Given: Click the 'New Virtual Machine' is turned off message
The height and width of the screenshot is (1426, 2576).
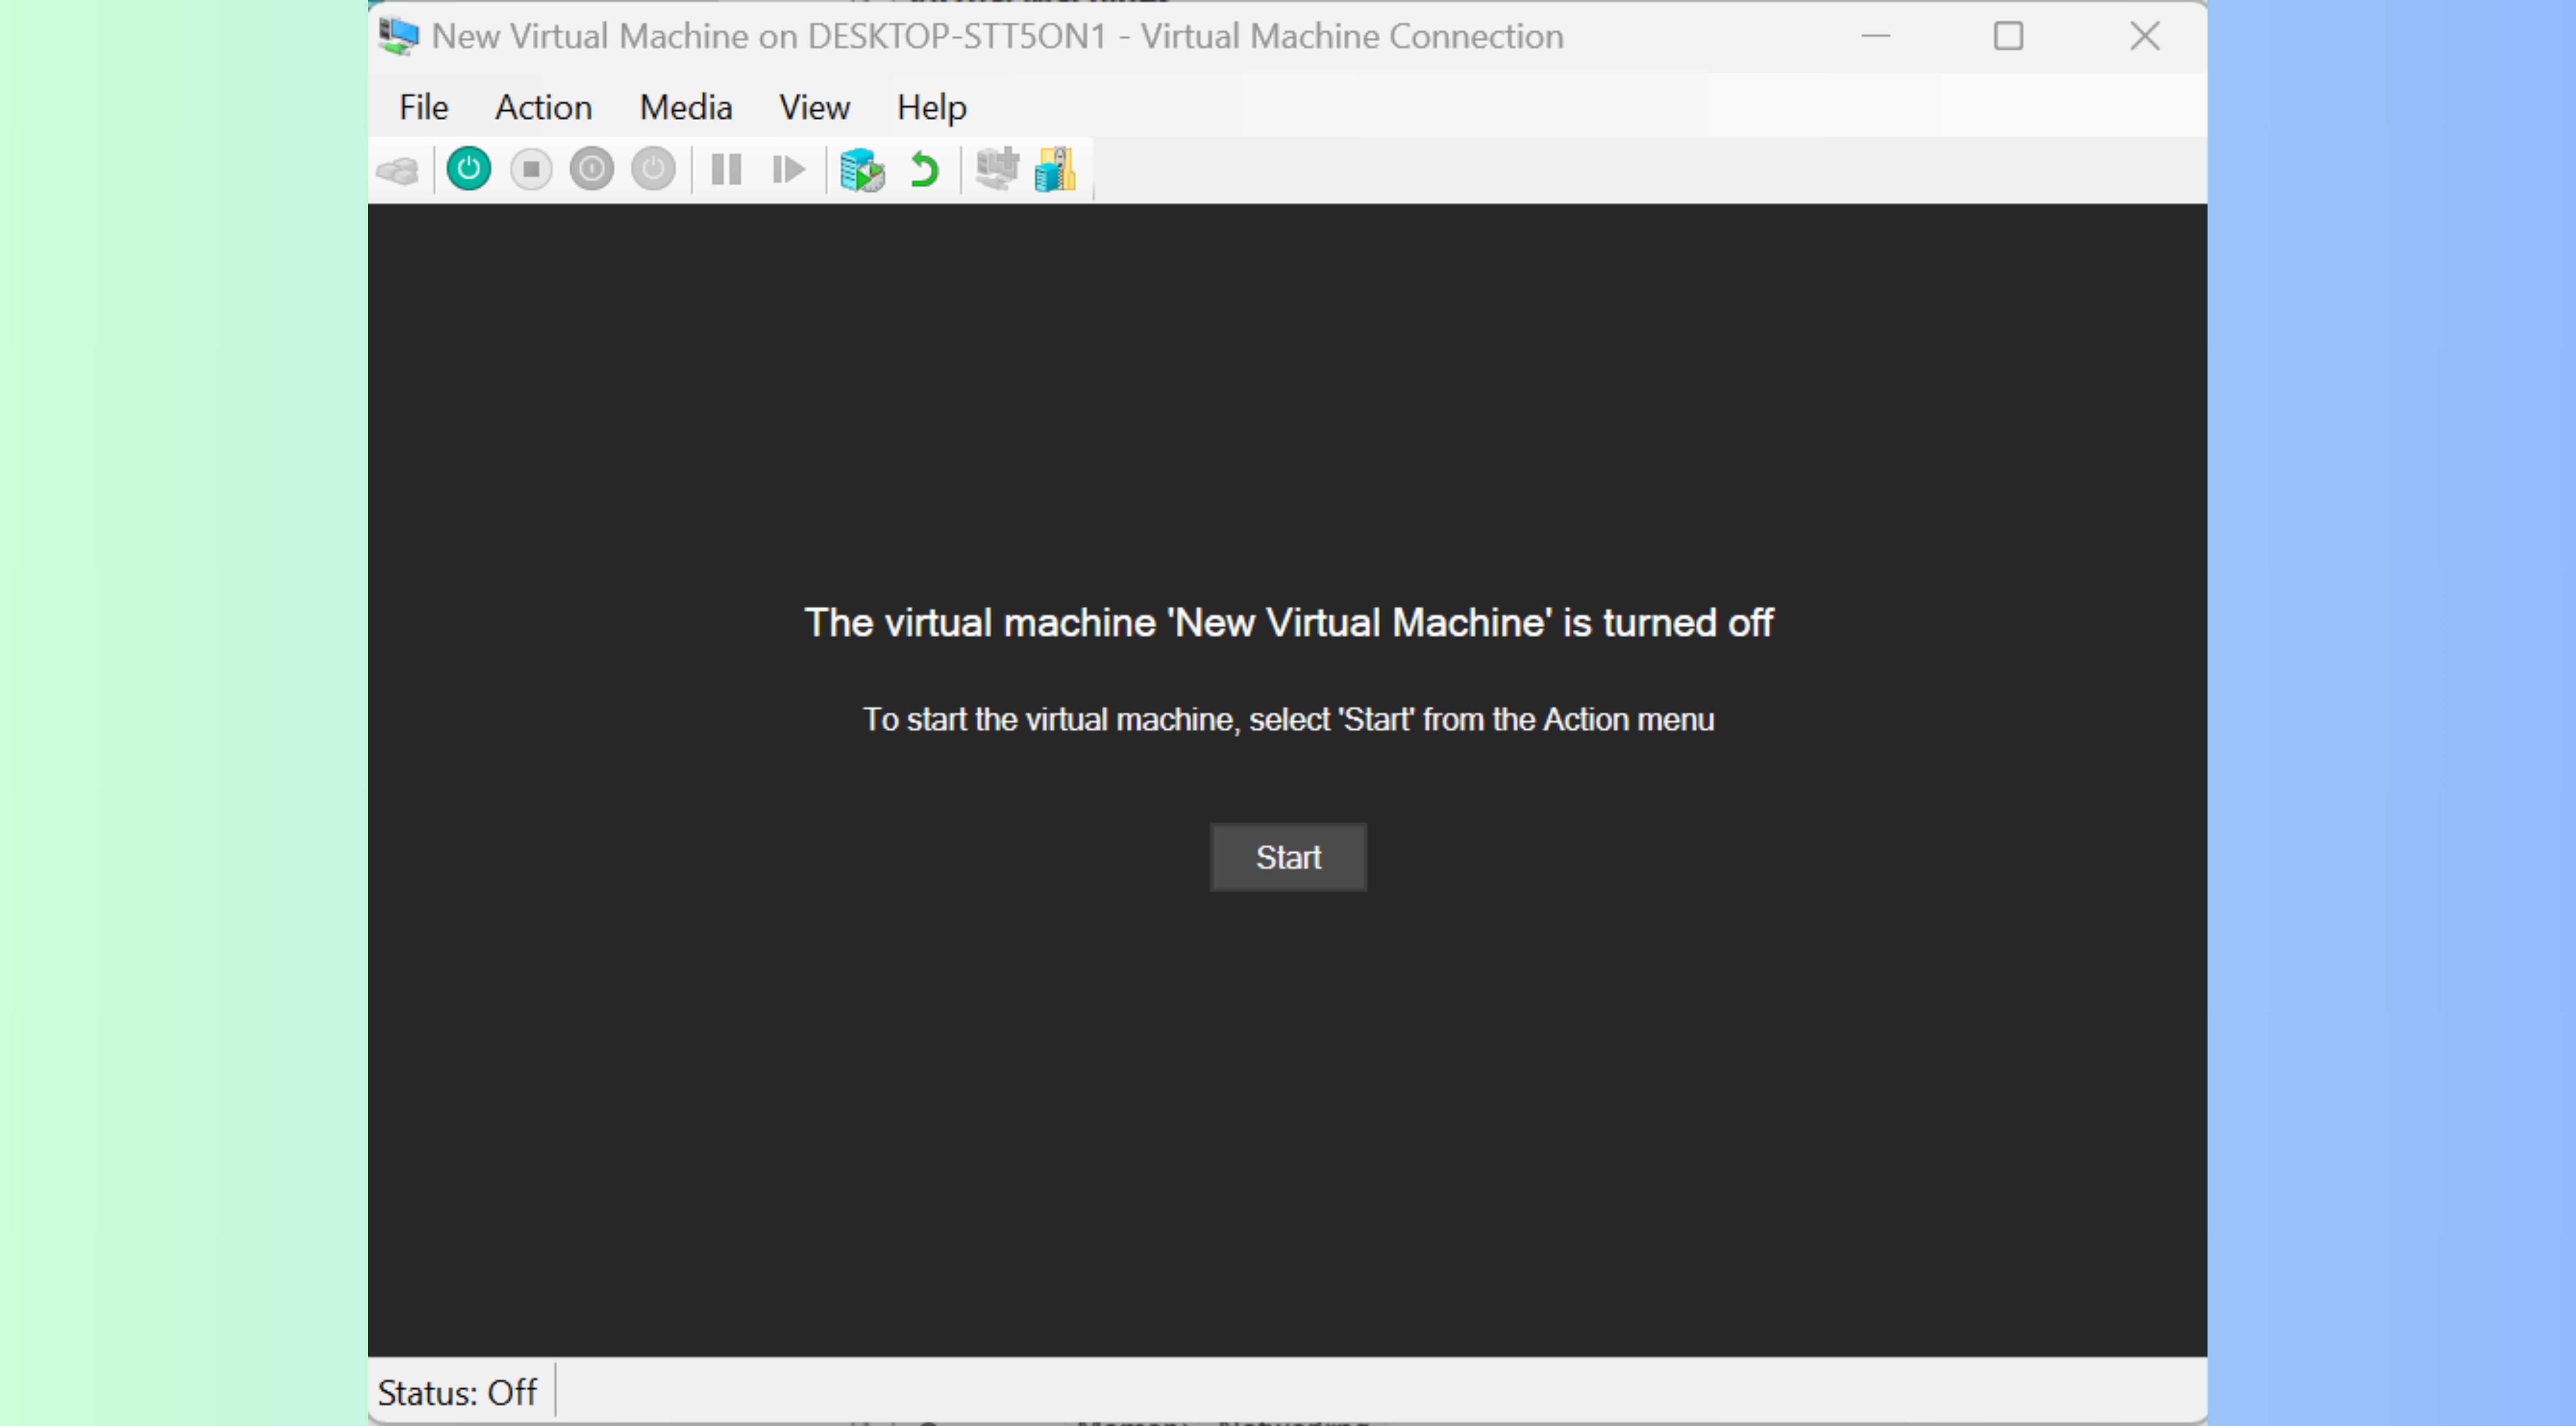Looking at the screenshot, I should (1289, 623).
